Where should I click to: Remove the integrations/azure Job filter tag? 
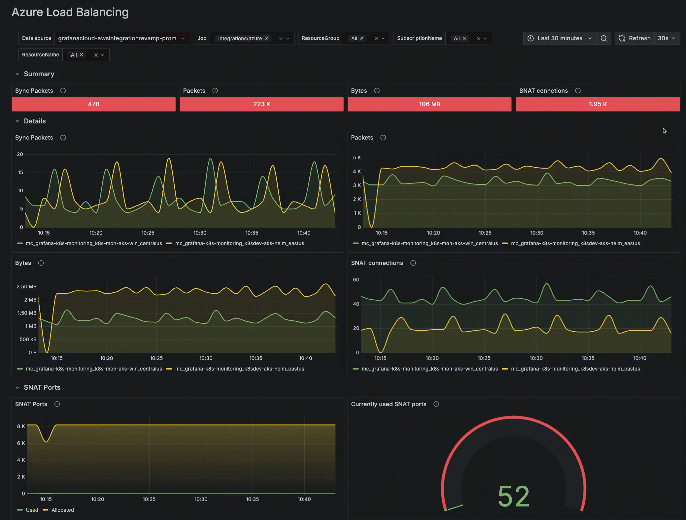click(x=266, y=38)
